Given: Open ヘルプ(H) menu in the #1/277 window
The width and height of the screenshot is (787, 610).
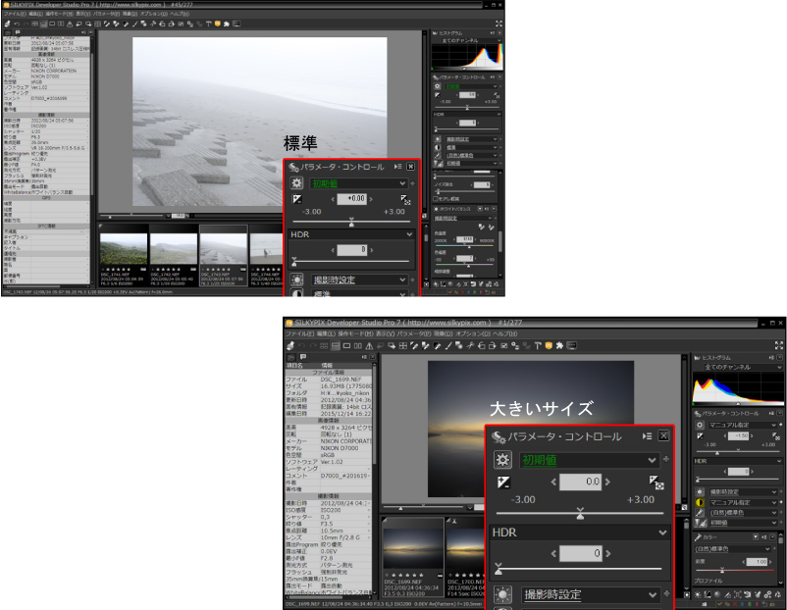Looking at the screenshot, I should point(505,334).
